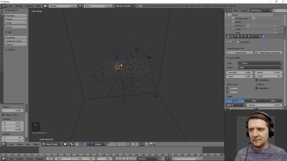
Task: Jump to end frame button in timeline
Action: (135, 159)
